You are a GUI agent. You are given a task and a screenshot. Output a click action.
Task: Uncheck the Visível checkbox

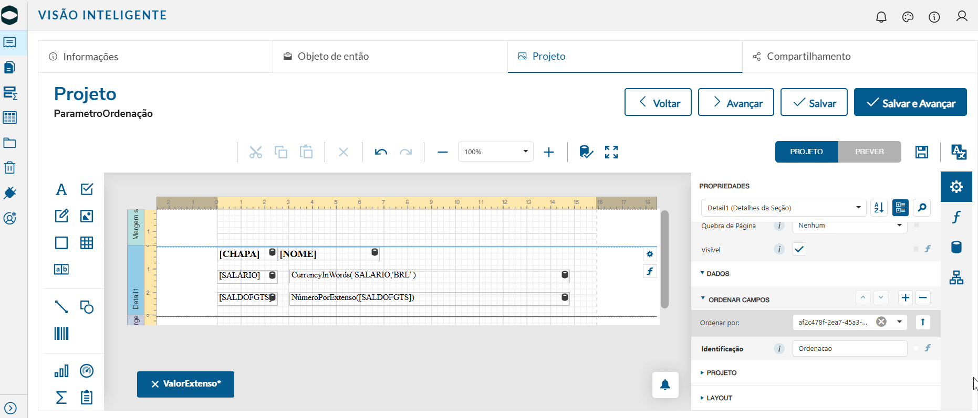coord(799,249)
